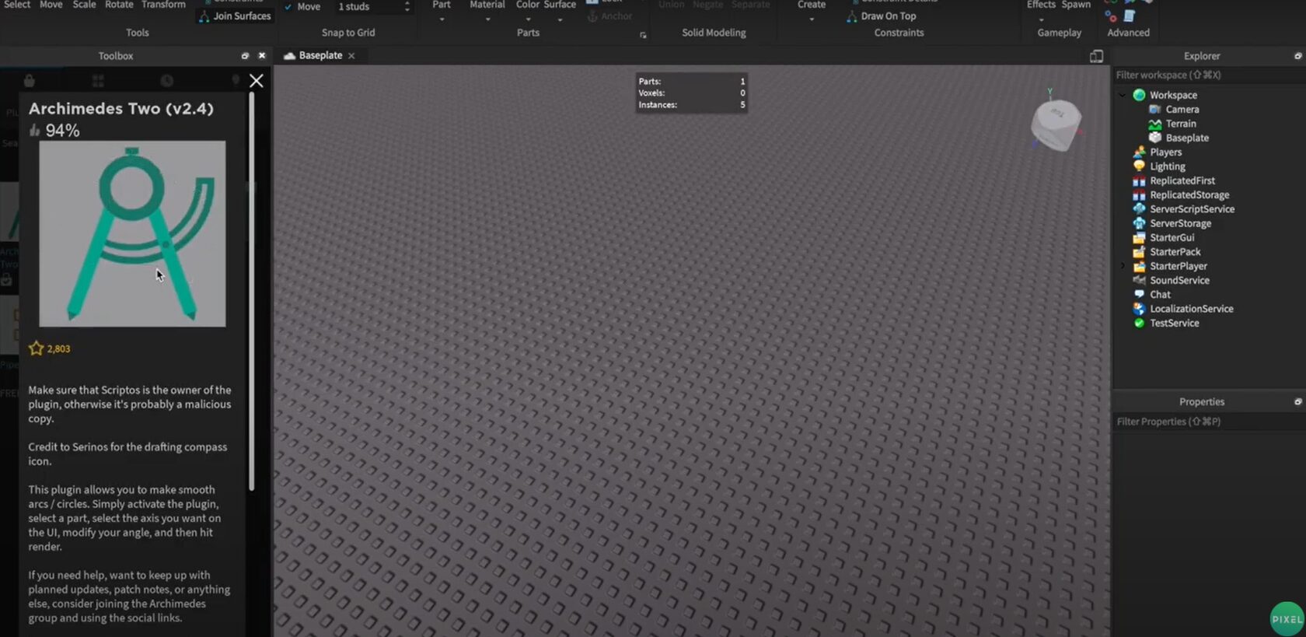Screen dimensions: 1306x637
Task: Adjust the 1 studs snap stepper
Action: click(407, 6)
